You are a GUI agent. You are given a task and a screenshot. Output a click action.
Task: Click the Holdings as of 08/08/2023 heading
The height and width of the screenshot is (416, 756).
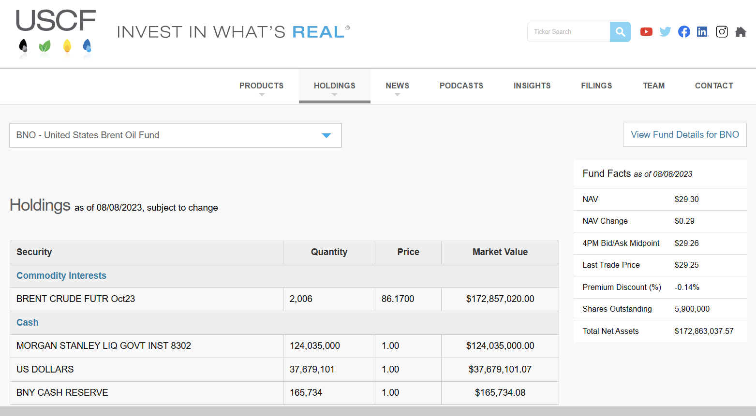pyautogui.click(x=114, y=206)
